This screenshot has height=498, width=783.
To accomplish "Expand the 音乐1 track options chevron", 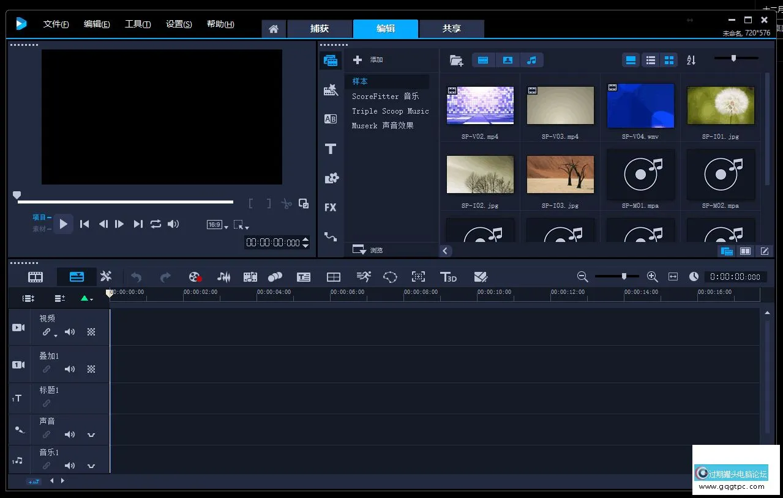I will pyautogui.click(x=91, y=466).
